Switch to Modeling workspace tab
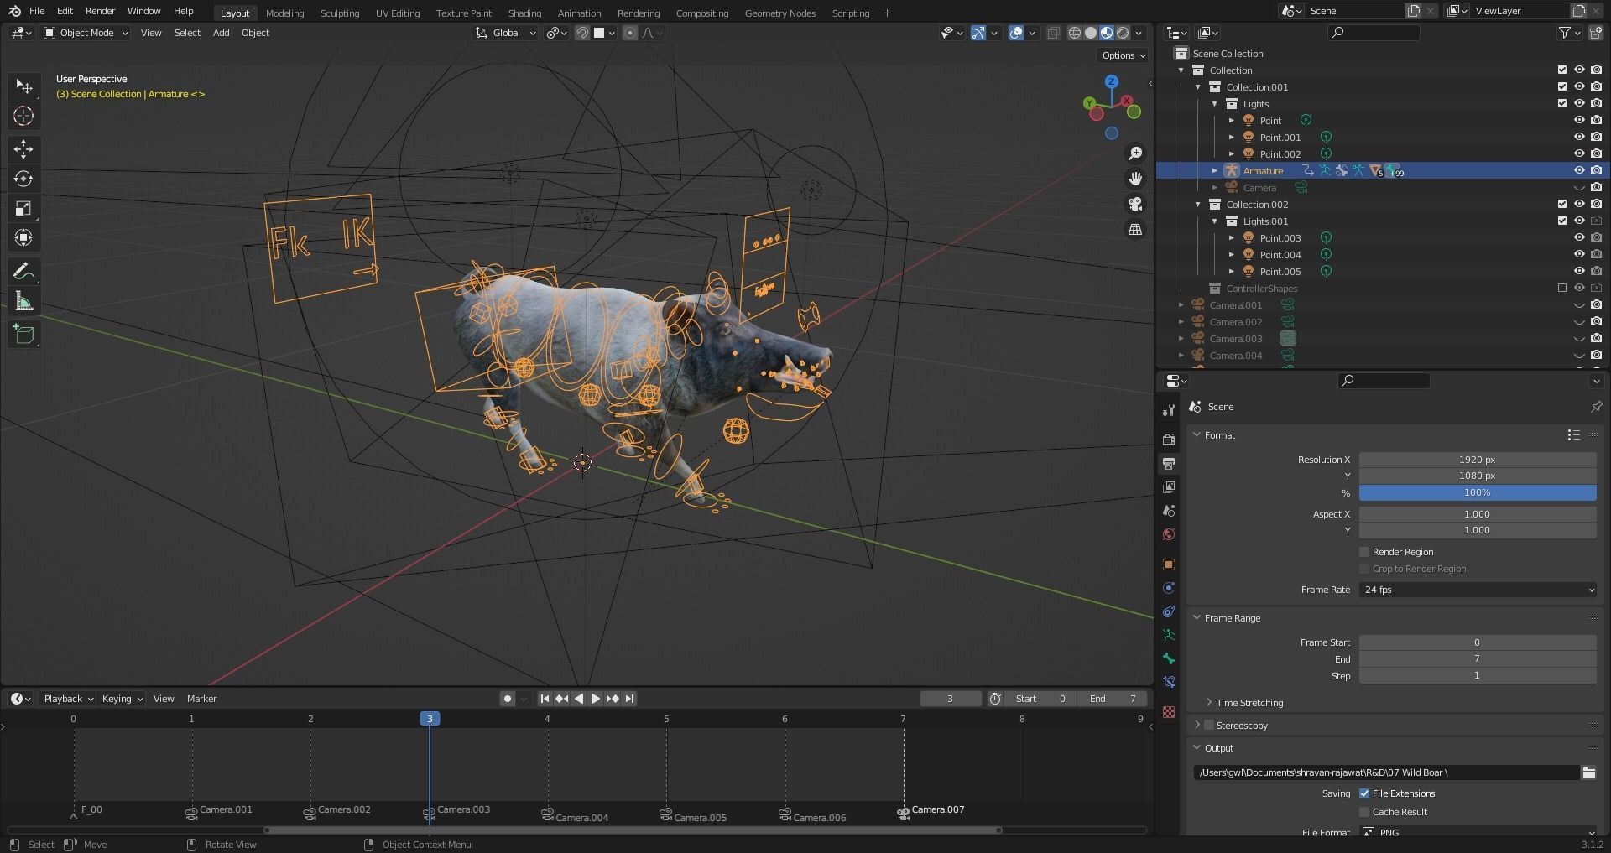This screenshot has height=853, width=1611. coord(284,13)
